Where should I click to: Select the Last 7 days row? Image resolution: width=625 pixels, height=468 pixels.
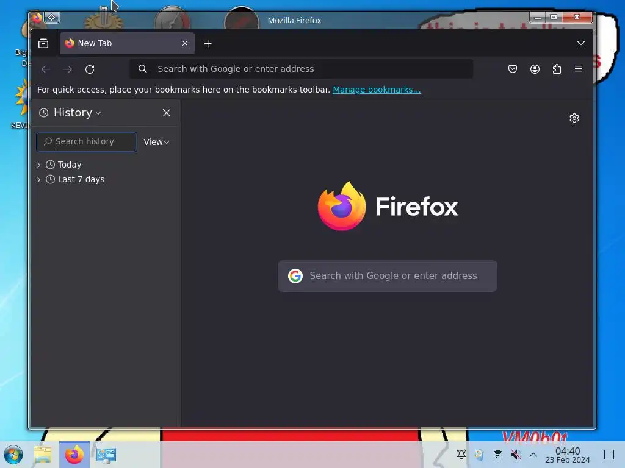click(x=105, y=179)
